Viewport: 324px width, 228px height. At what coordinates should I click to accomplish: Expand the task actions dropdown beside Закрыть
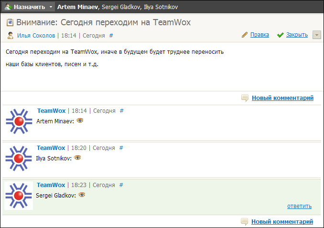316,35
